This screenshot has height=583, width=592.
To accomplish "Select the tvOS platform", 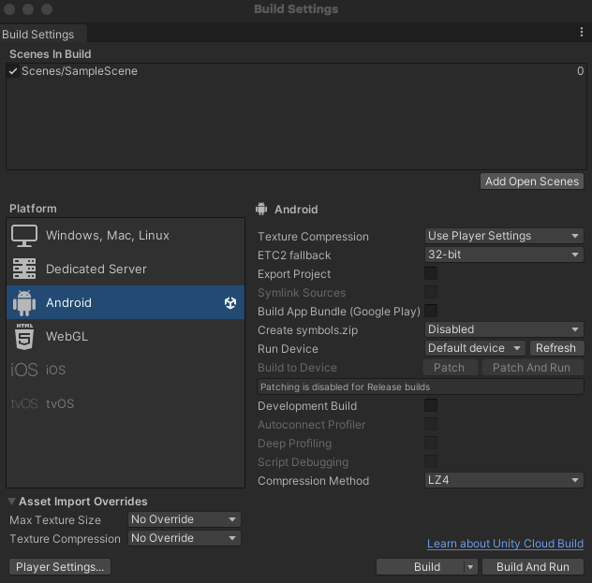I will (x=126, y=403).
